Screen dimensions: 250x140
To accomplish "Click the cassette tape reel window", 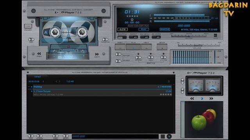I will point(69,32).
